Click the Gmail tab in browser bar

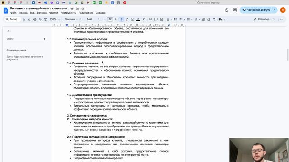(x=88, y=3)
